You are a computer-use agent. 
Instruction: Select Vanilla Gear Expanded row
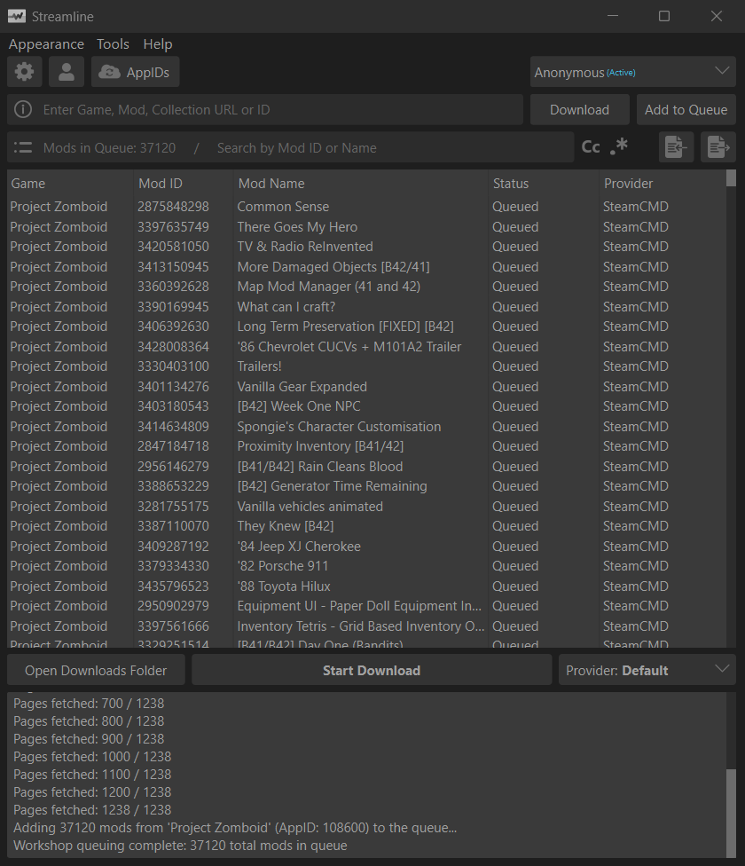click(366, 387)
